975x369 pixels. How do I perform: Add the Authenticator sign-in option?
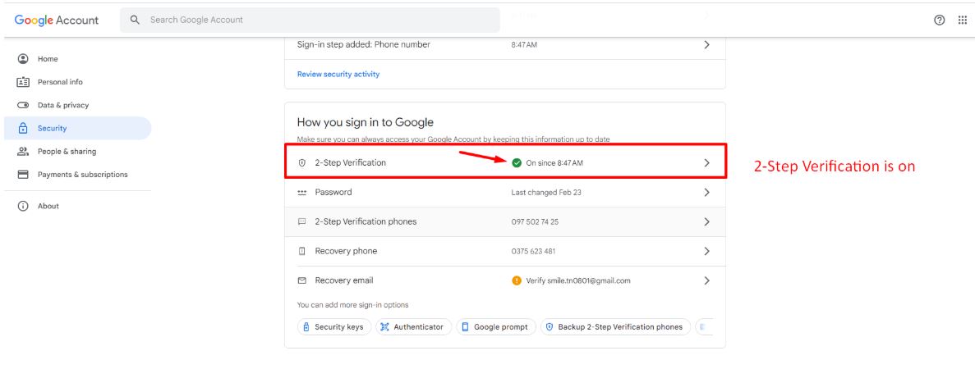point(413,326)
